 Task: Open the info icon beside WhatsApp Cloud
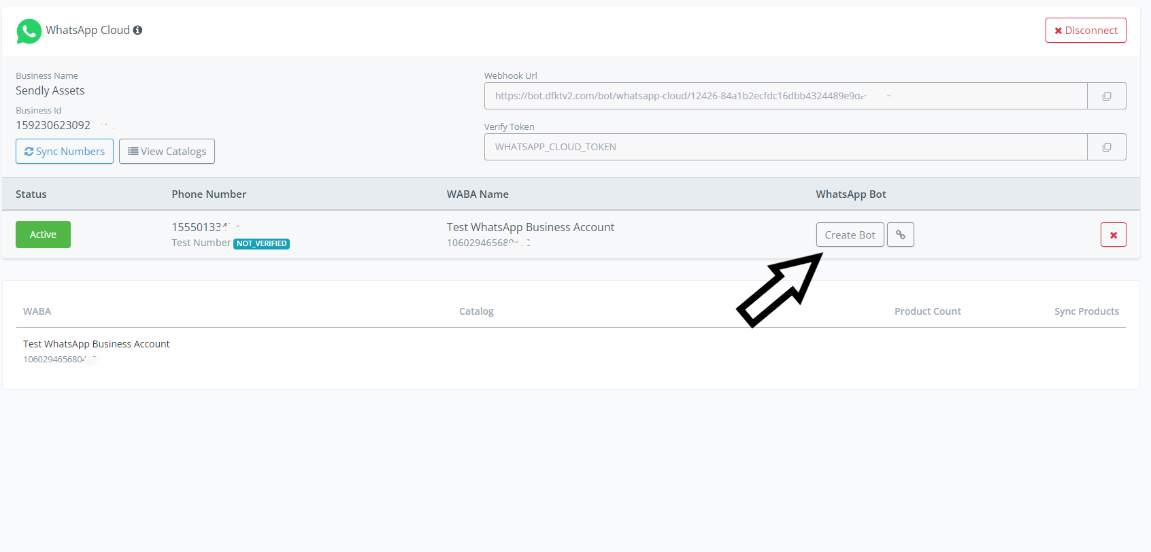pos(137,30)
